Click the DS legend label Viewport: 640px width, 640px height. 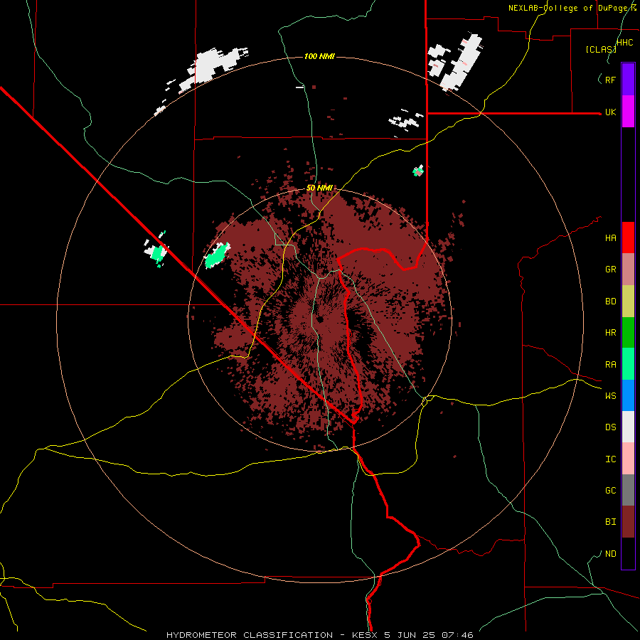point(610,427)
